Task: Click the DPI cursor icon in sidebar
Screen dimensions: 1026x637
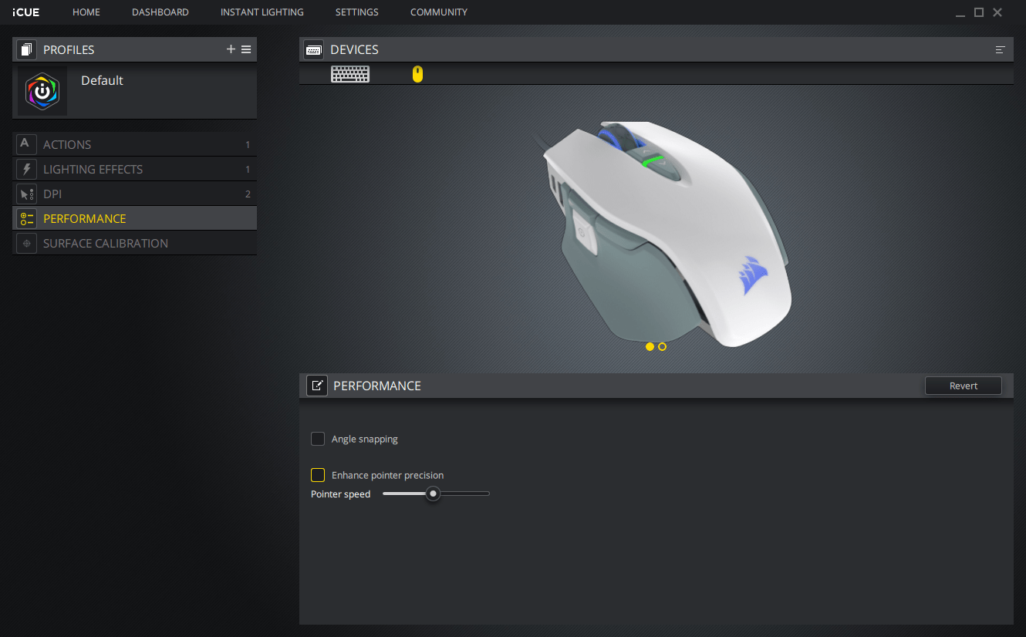Action: 26,194
